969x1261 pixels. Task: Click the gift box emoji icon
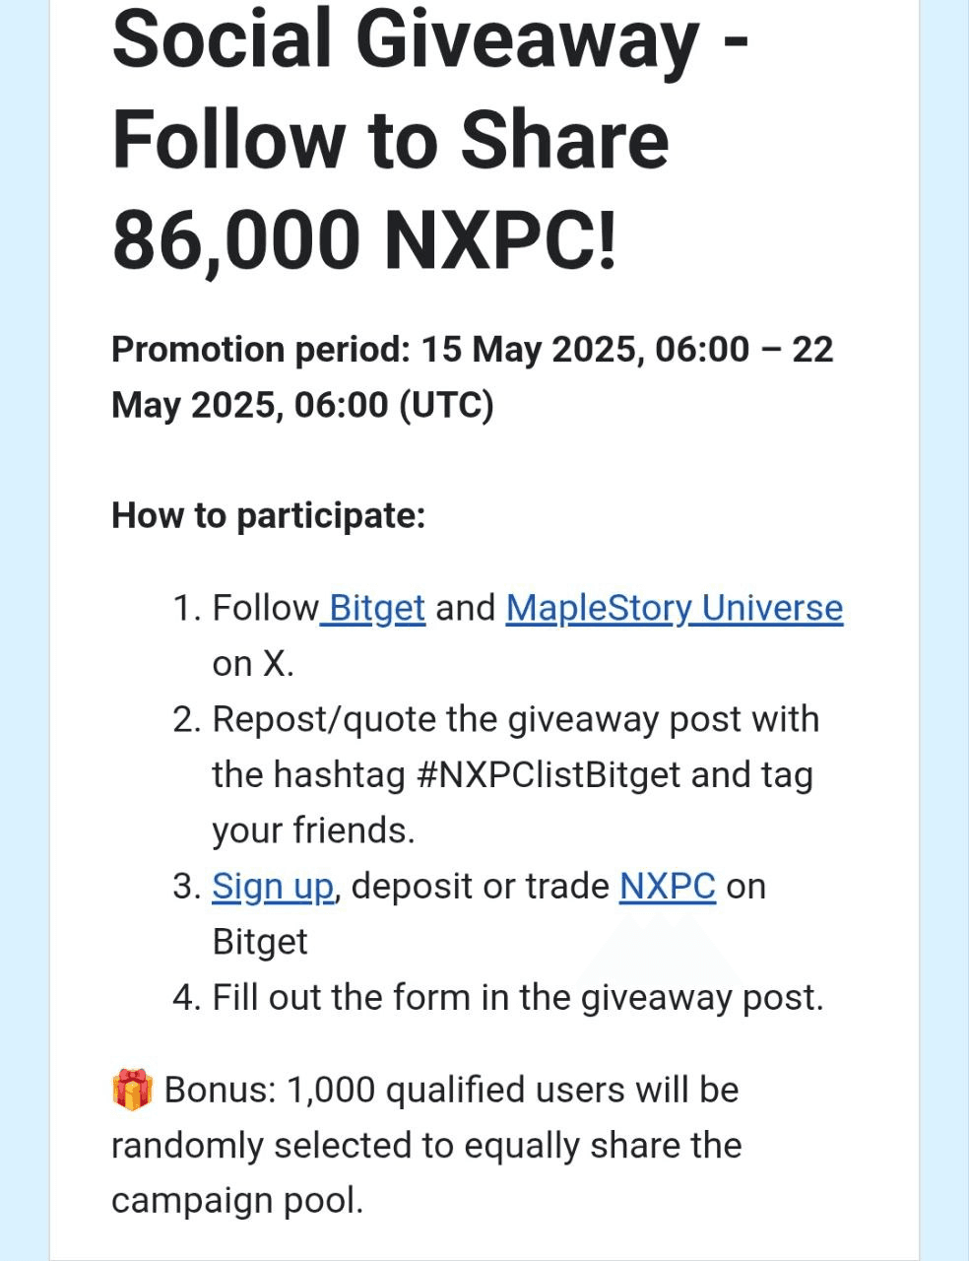132,1091
